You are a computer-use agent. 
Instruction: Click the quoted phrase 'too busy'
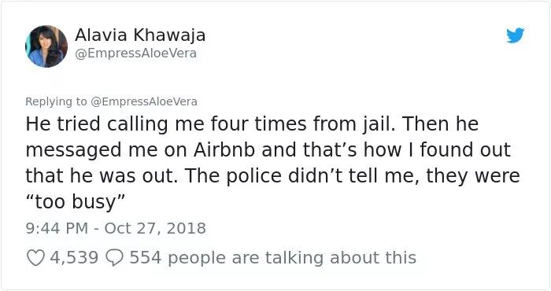point(76,202)
